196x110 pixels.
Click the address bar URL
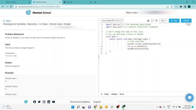click(x=39, y=7)
